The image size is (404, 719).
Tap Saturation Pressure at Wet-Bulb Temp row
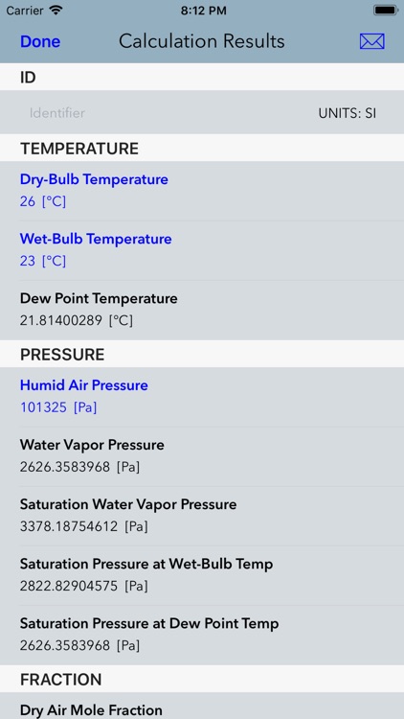202,575
